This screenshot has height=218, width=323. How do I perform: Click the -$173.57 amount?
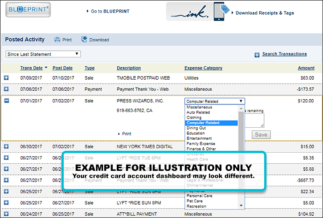[305, 89]
